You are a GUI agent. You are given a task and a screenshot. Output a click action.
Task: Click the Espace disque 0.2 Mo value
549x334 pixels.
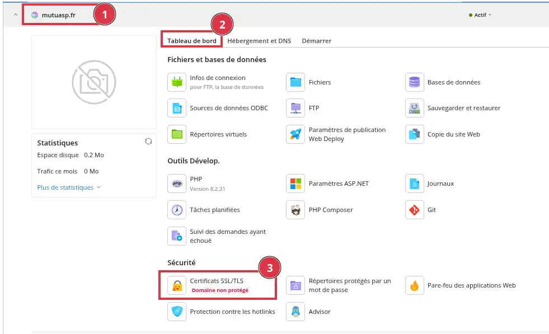click(94, 155)
